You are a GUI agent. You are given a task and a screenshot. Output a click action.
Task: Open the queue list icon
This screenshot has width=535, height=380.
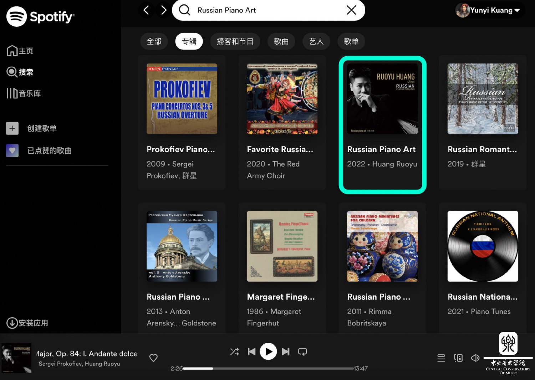(x=441, y=358)
